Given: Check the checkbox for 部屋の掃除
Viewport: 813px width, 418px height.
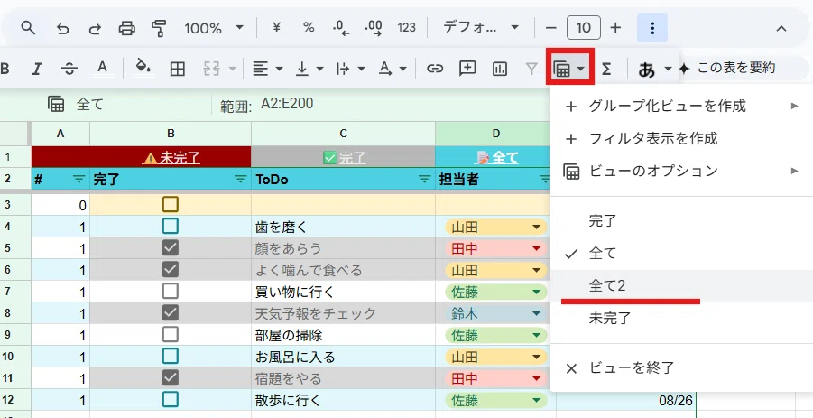Looking at the screenshot, I should [171, 335].
